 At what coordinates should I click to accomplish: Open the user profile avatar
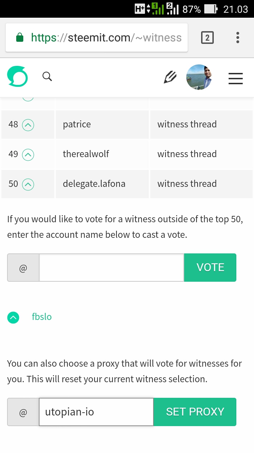tap(199, 77)
